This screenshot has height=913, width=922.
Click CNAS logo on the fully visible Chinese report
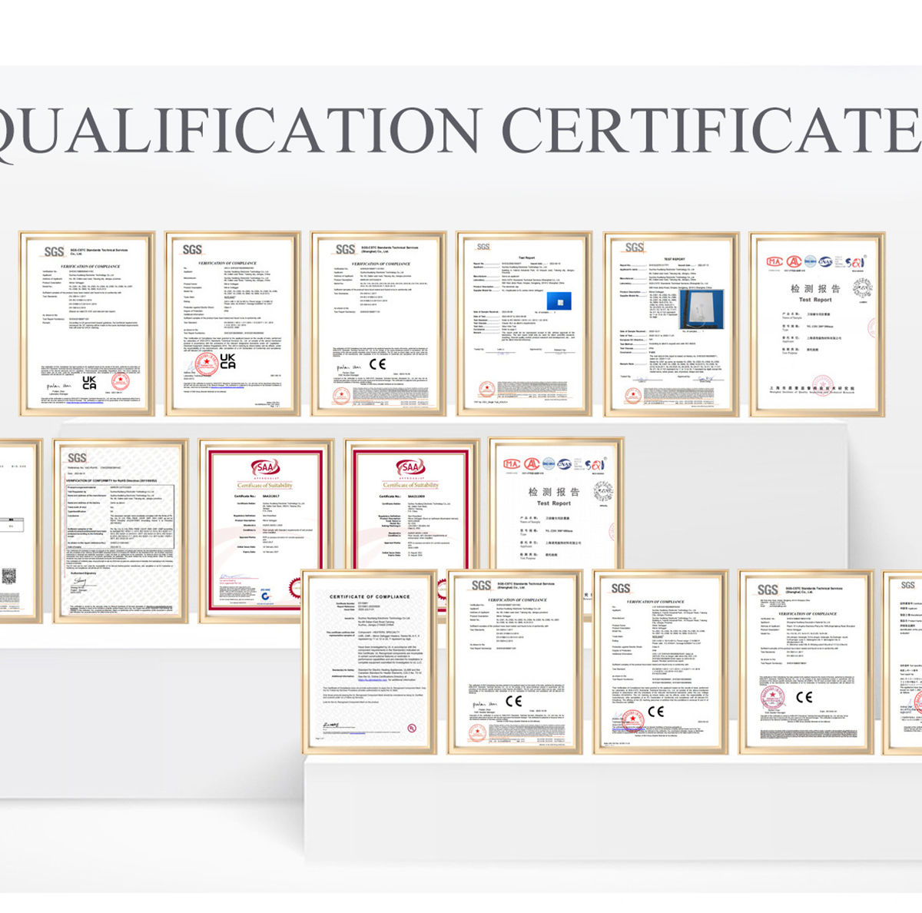[x=825, y=261]
